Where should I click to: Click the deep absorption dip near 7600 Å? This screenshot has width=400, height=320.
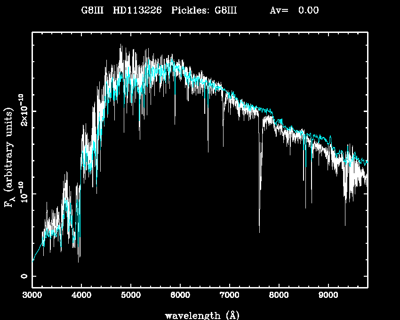[x=259, y=231]
